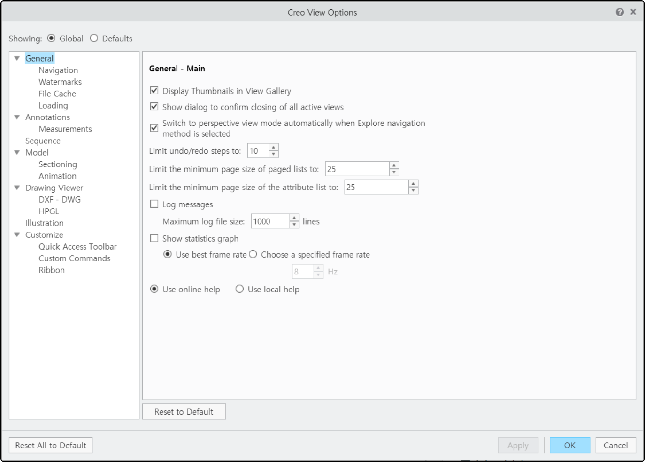645x462 pixels.
Task: Collapse the Model tree node arrow
Action: [17, 152]
